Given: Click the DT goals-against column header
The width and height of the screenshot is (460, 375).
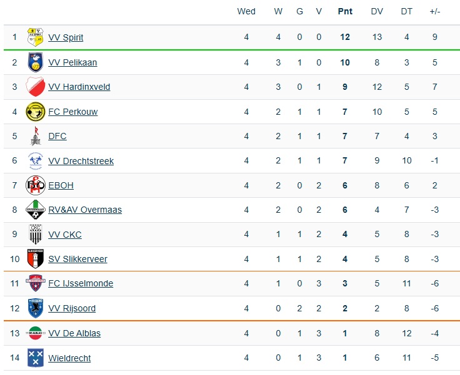Looking at the screenshot, I should click(407, 11).
